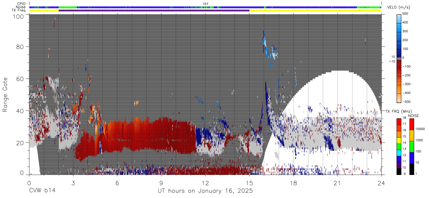429x198 pixels.
Task: Click the x-axis tick label '15'
Action: click(x=249, y=183)
